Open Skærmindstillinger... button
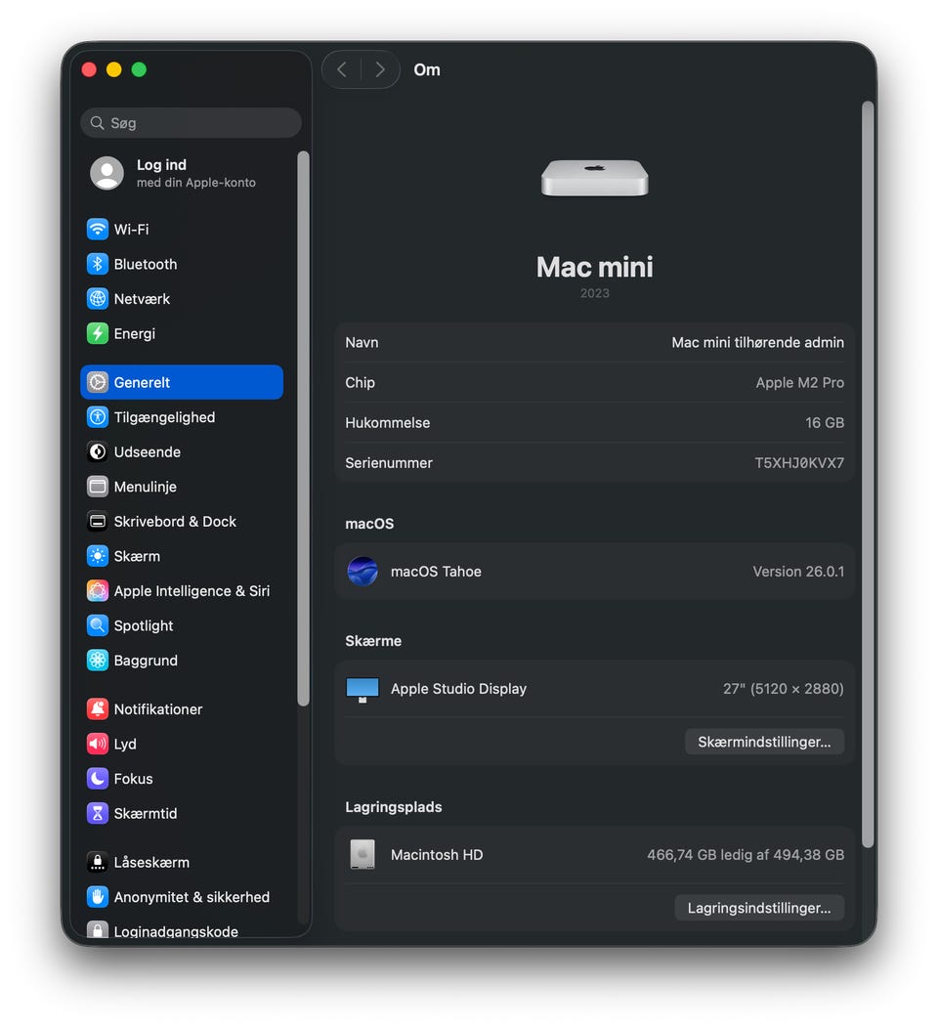938x1027 pixels. 764,742
